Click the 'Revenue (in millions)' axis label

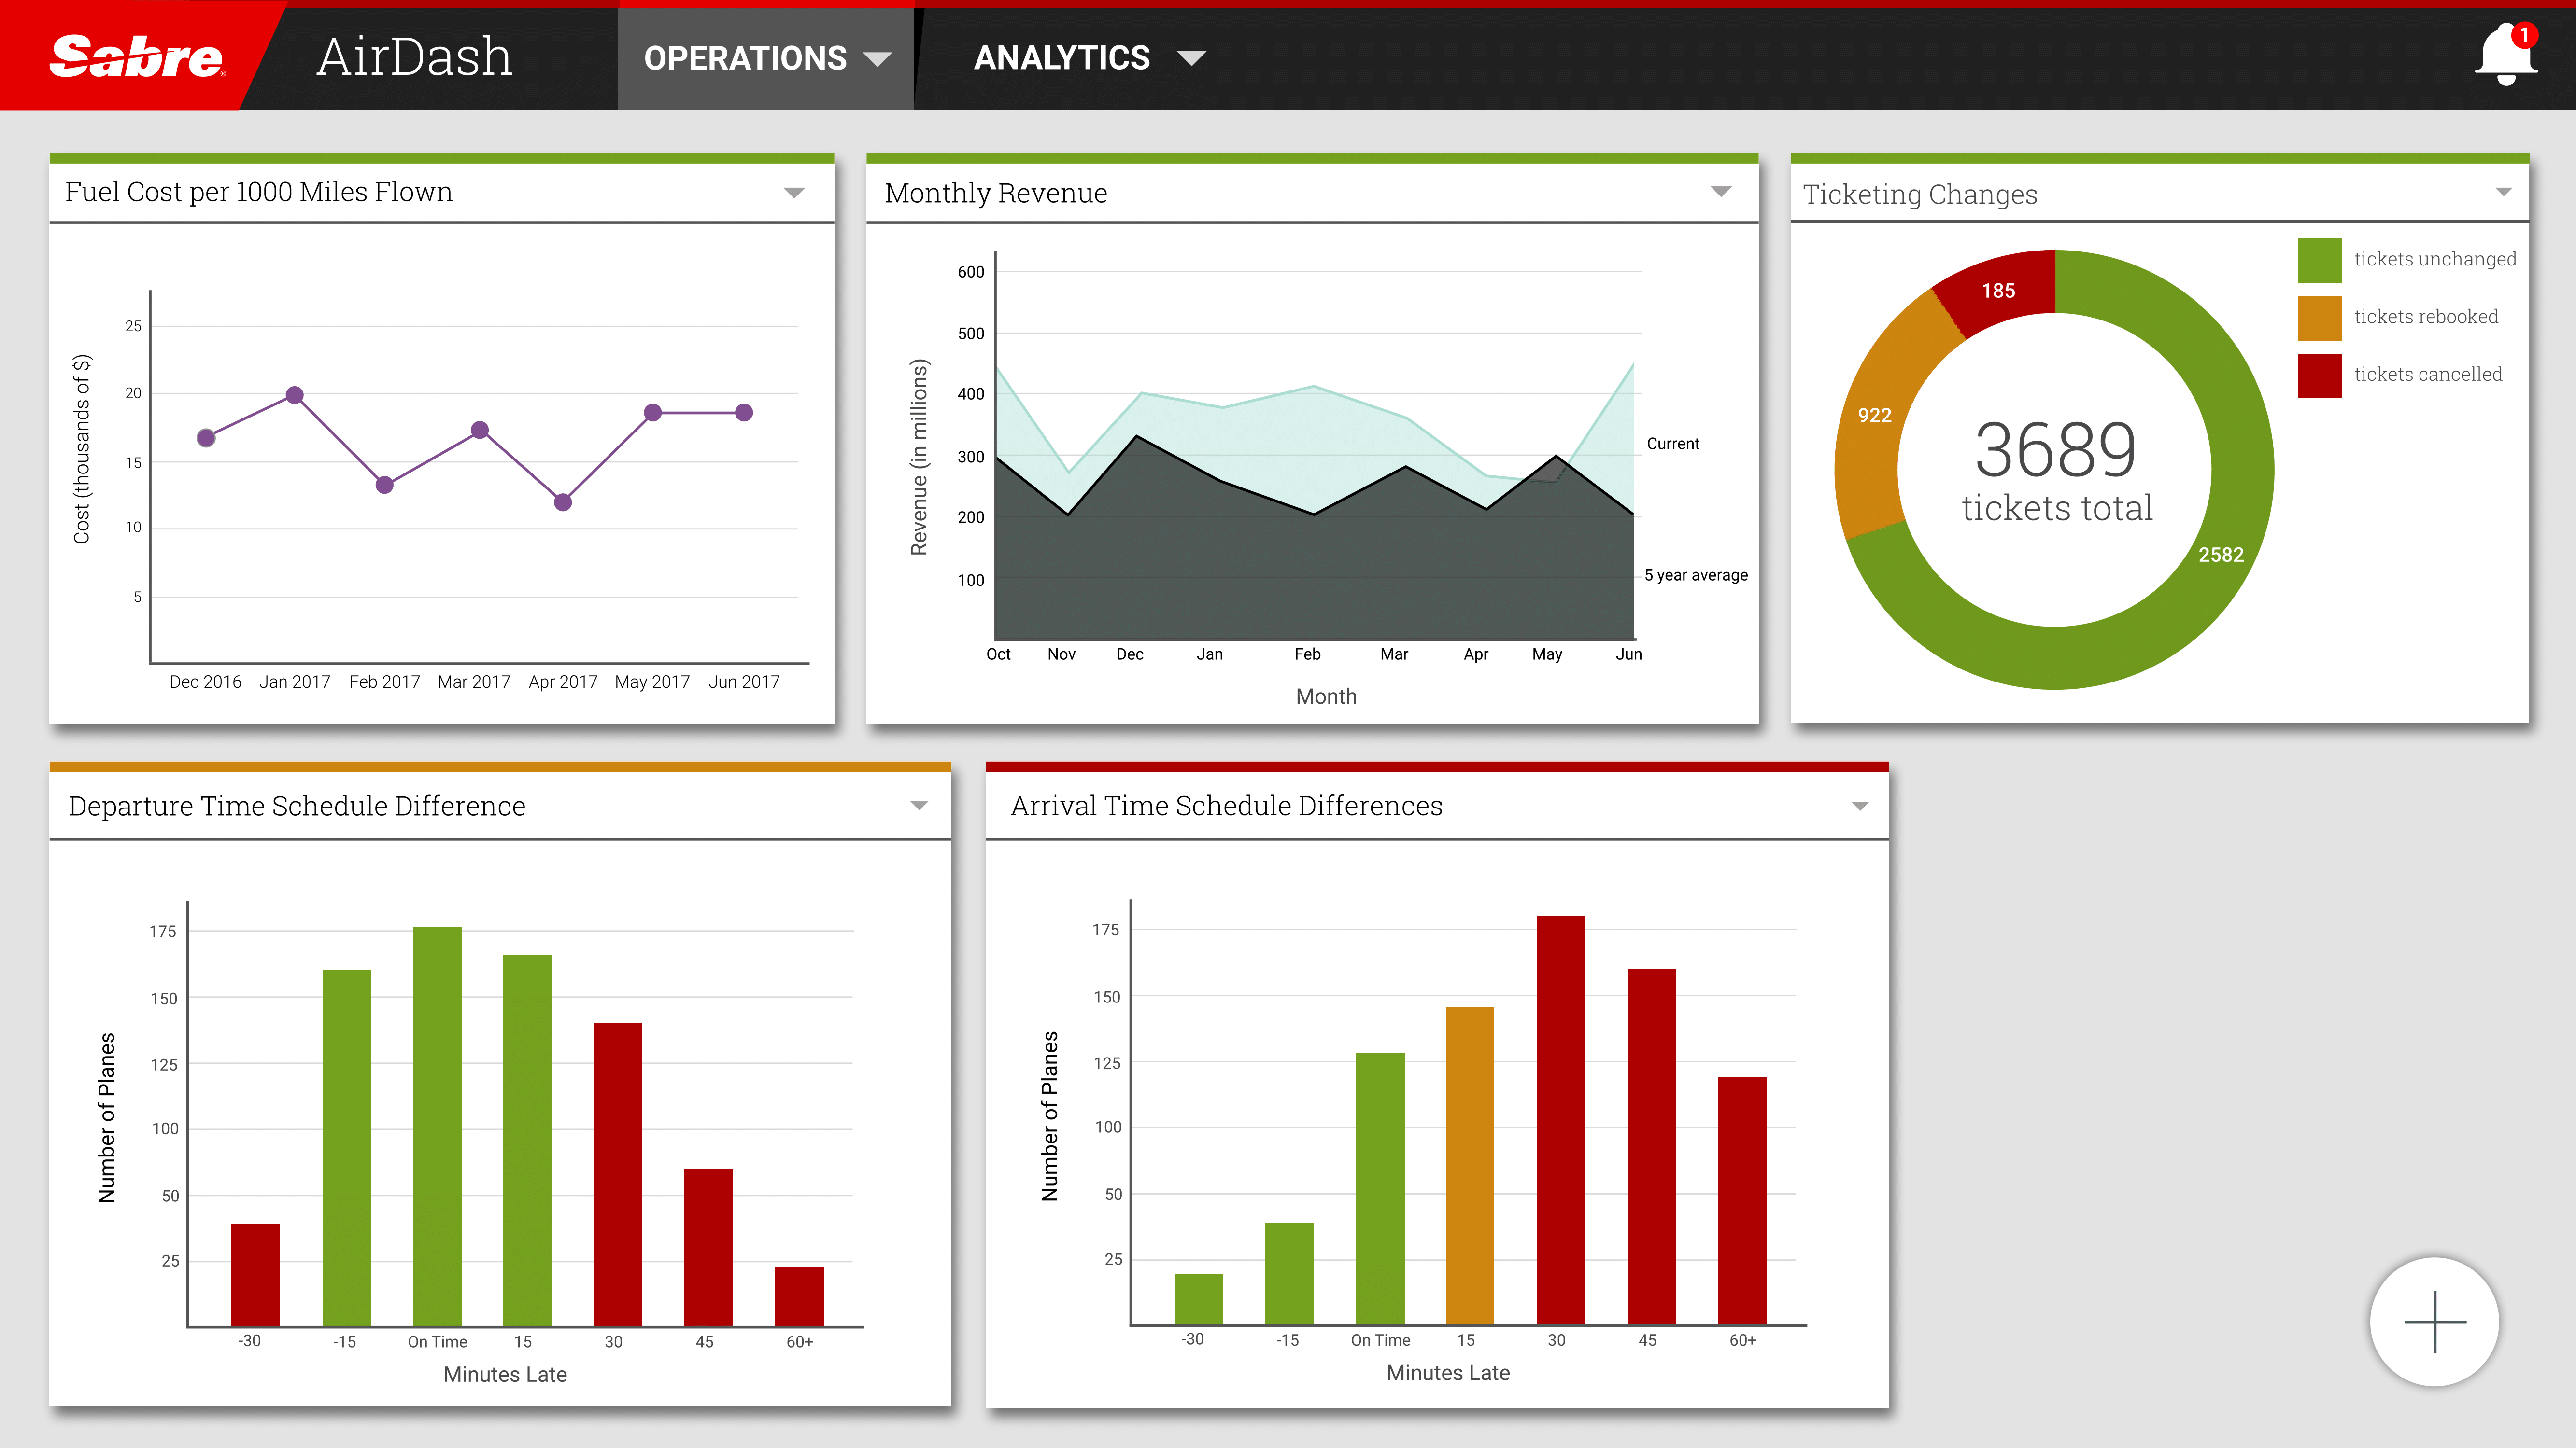tap(919, 457)
